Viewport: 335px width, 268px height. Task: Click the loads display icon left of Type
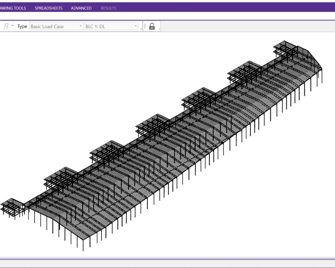pyautogui.click(x=6, y=26)
